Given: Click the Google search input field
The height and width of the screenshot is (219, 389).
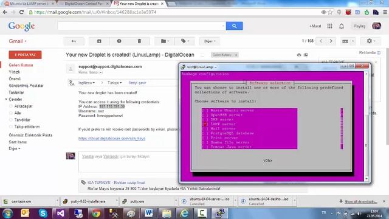Looking at the screenshot, I should (142, 26).
